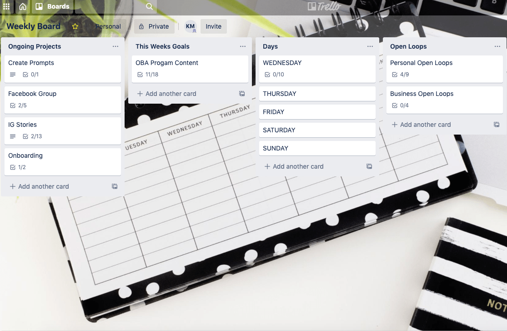Create from template in This Weeks Goals
The height and width of the screenshot is (331, 507).
pos(242,93)
